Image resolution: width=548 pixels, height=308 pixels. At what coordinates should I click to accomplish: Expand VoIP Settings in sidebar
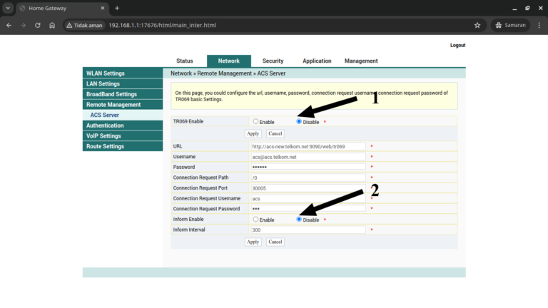[123, 136]
